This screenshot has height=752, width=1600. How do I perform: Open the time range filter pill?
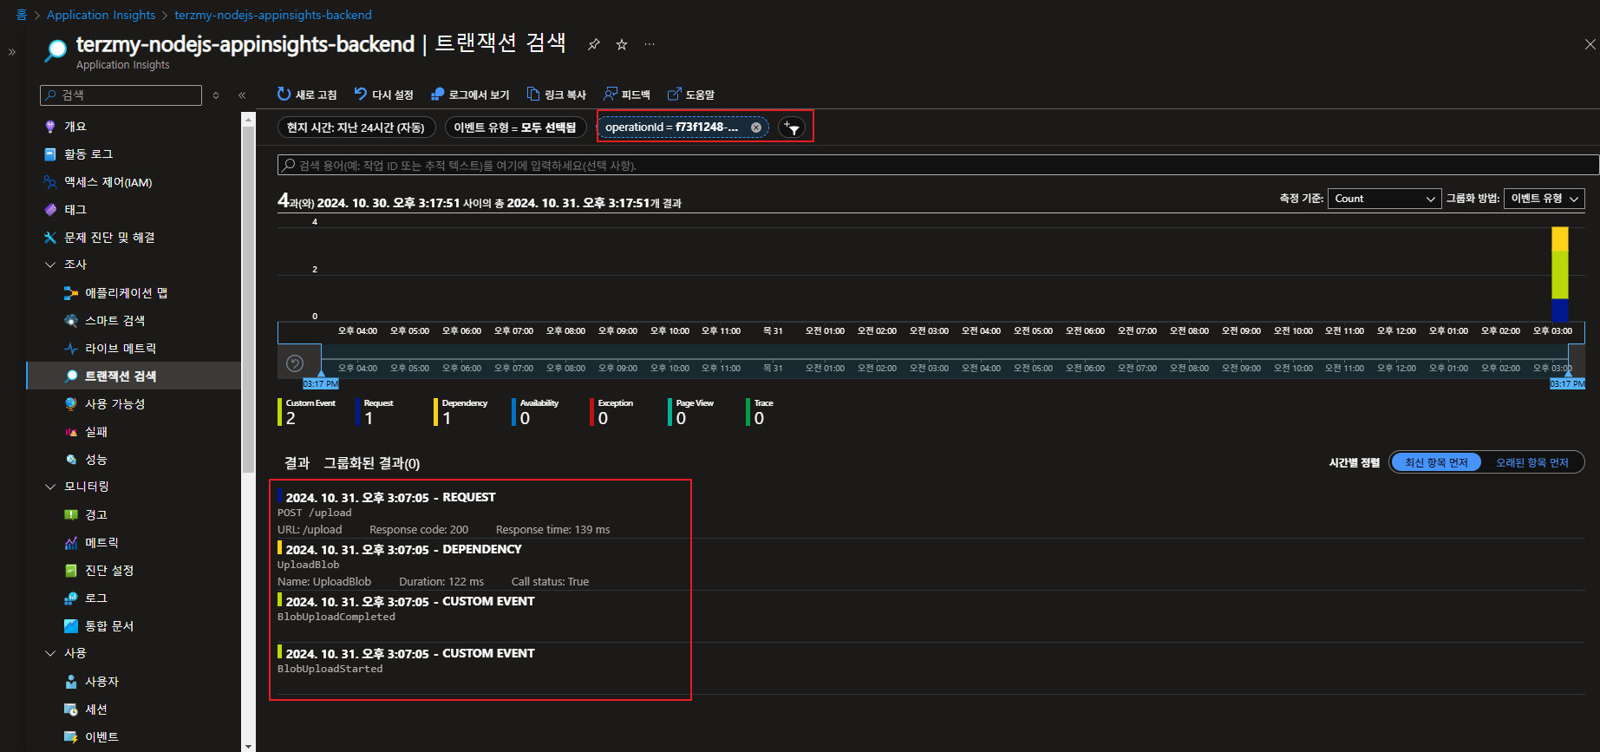(356, 128)
